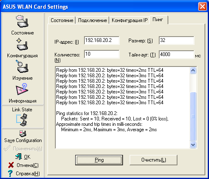
Task: Open Справка(H) help label
Action: click(28, 174)
